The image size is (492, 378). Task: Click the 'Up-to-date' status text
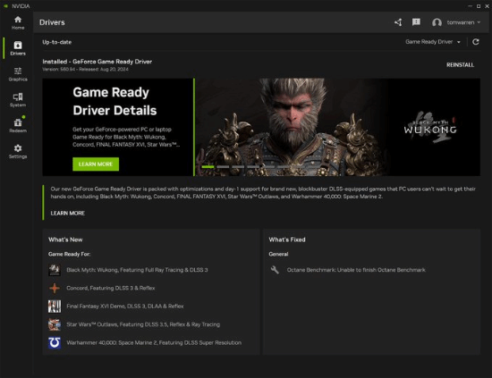[56, 42]
